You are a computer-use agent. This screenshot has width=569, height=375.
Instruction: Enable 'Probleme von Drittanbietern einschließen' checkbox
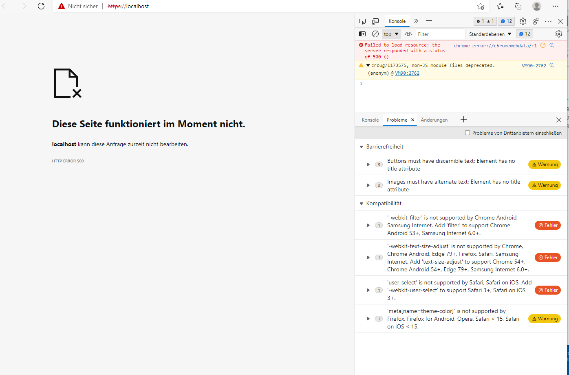coord(468,133)
